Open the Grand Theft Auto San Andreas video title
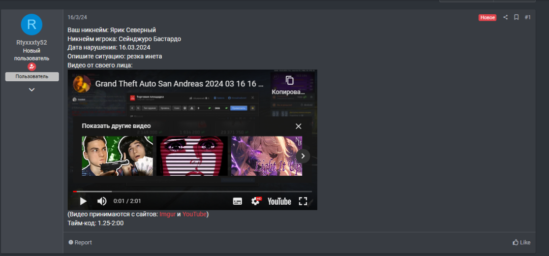The image size is (549, 256). pyautogui.click(x=179, y=84)
